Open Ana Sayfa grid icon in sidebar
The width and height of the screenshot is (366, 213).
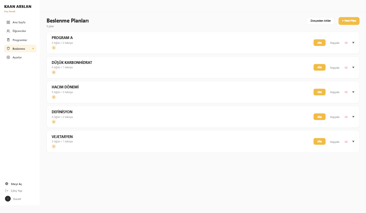pos(8,22)
